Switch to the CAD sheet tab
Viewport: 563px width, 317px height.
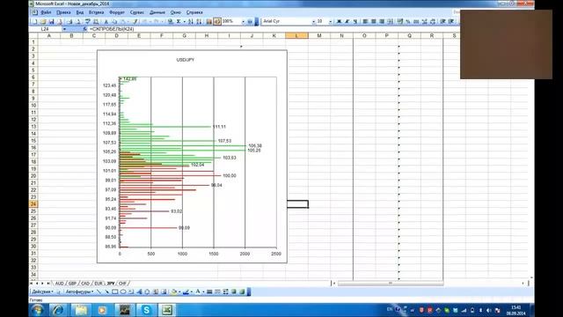(85, 284)
